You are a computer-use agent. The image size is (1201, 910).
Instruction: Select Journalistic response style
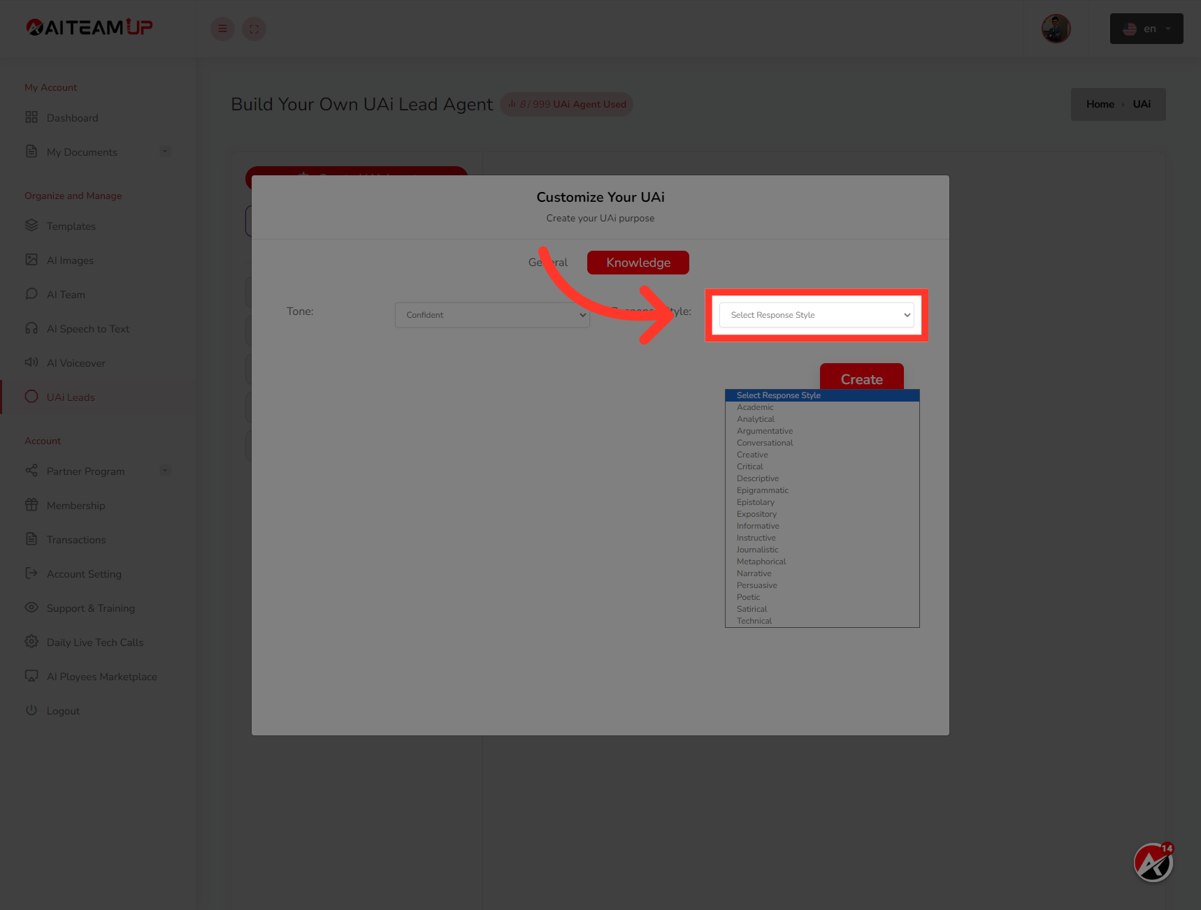822,550
